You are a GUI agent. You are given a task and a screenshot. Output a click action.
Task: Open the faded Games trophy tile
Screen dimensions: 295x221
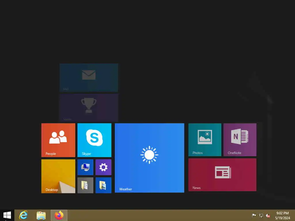coord(89,108)
